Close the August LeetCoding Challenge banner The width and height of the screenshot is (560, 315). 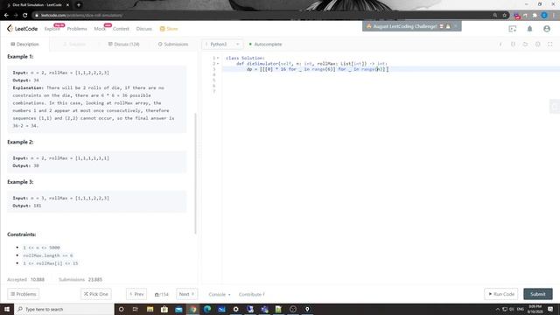(455, 26)
